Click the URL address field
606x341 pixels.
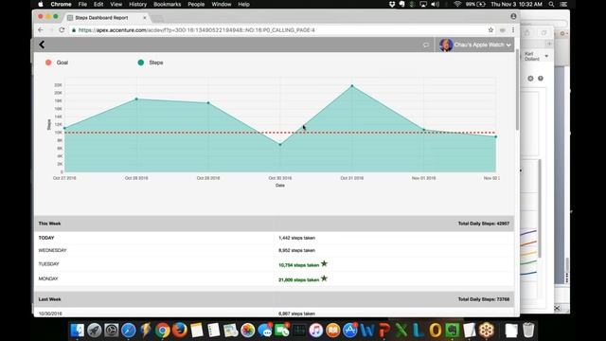coord(278,29)
